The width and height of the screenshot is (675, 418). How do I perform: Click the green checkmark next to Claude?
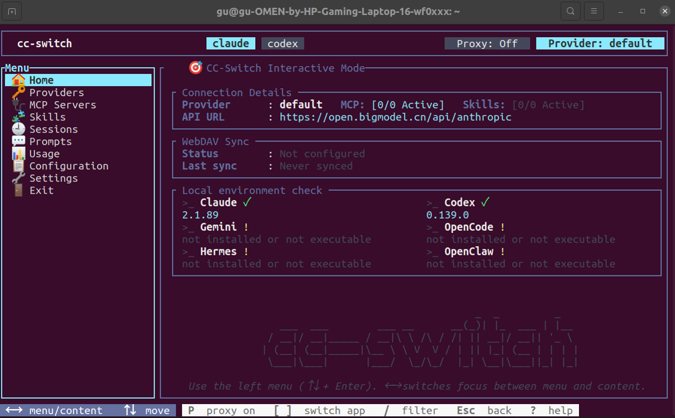click(x=247, y=203)
